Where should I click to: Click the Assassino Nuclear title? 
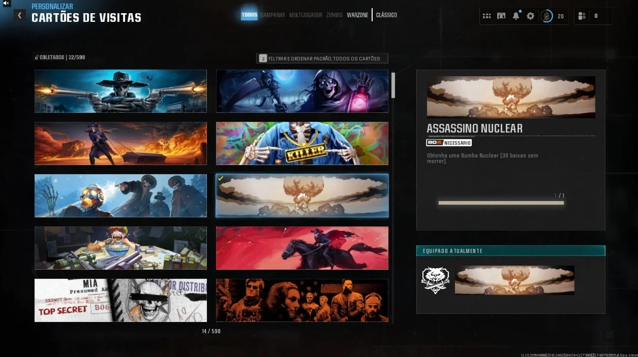[x=474, y=128]
